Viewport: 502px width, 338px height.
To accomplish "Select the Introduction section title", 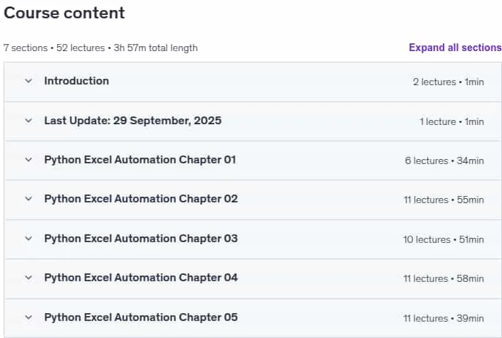I will [x=76, y=81].
